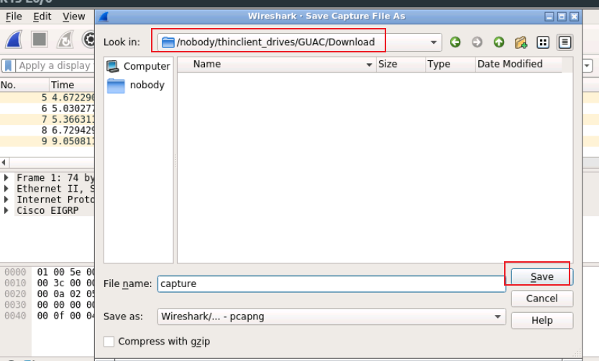Expand the Cisco EIGRP tree node

tap(7, 210)
